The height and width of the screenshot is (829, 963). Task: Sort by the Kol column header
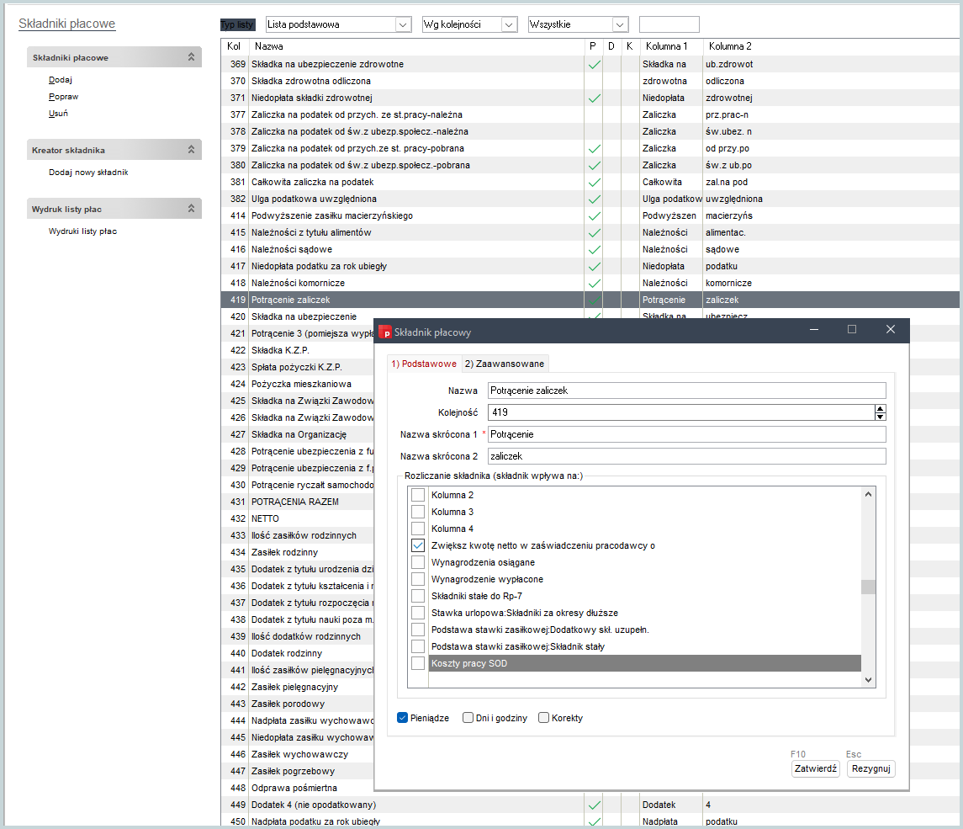[x=234, y=46]
